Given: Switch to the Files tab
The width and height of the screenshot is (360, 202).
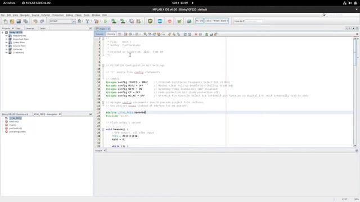Looking at the screenshot, I should point(18,29).
